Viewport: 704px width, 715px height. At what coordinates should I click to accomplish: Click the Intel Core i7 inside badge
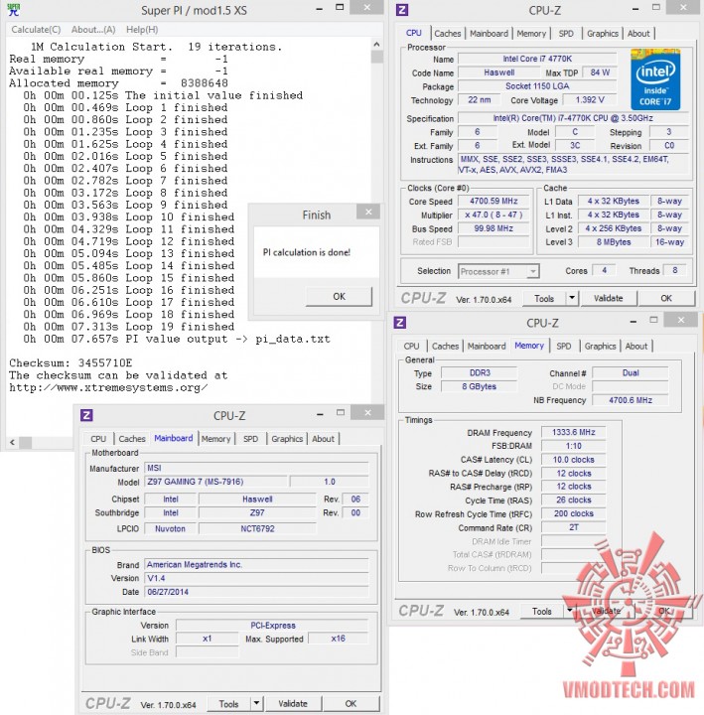pos(655,79)
